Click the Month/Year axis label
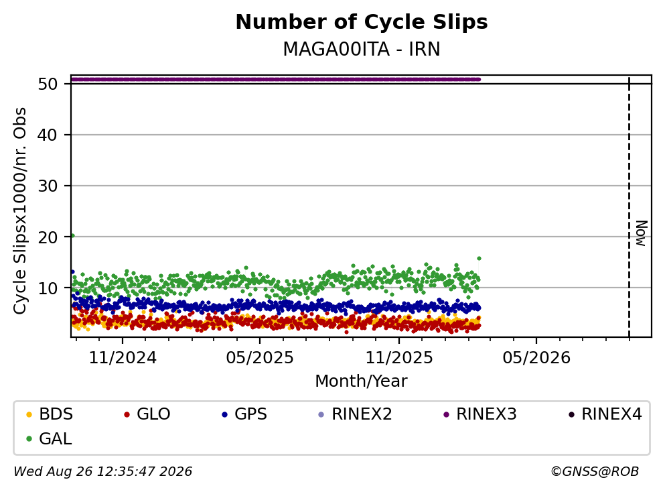The height and width of the screenshot is (492, 665). pos(361,381)
